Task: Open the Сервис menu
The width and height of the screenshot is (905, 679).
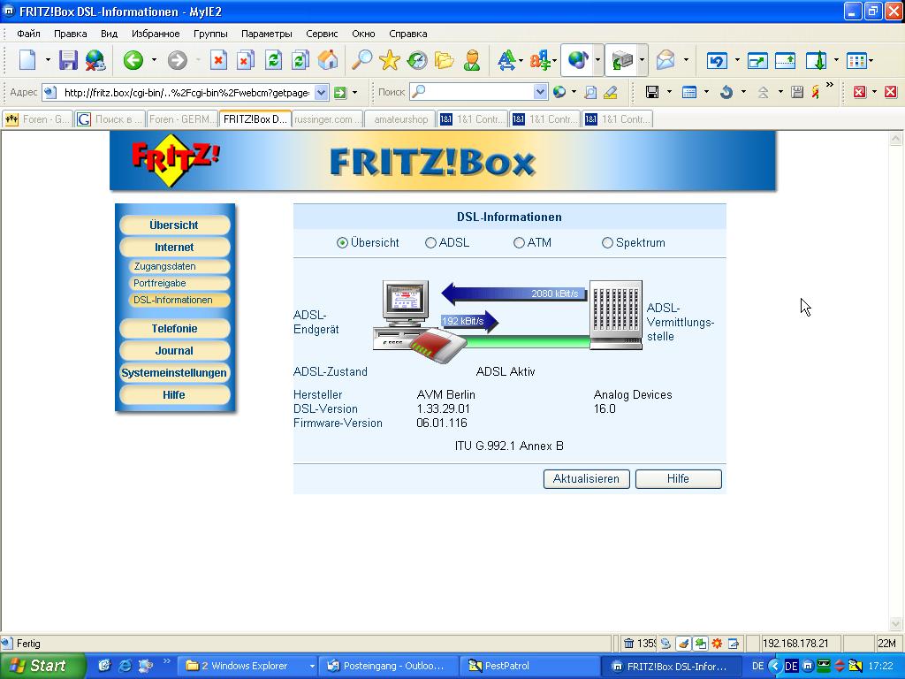Action: (x=322, y=34)
